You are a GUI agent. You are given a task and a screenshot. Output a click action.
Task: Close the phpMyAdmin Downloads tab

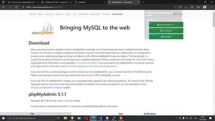pyautogui.click(x=138, y=2)
